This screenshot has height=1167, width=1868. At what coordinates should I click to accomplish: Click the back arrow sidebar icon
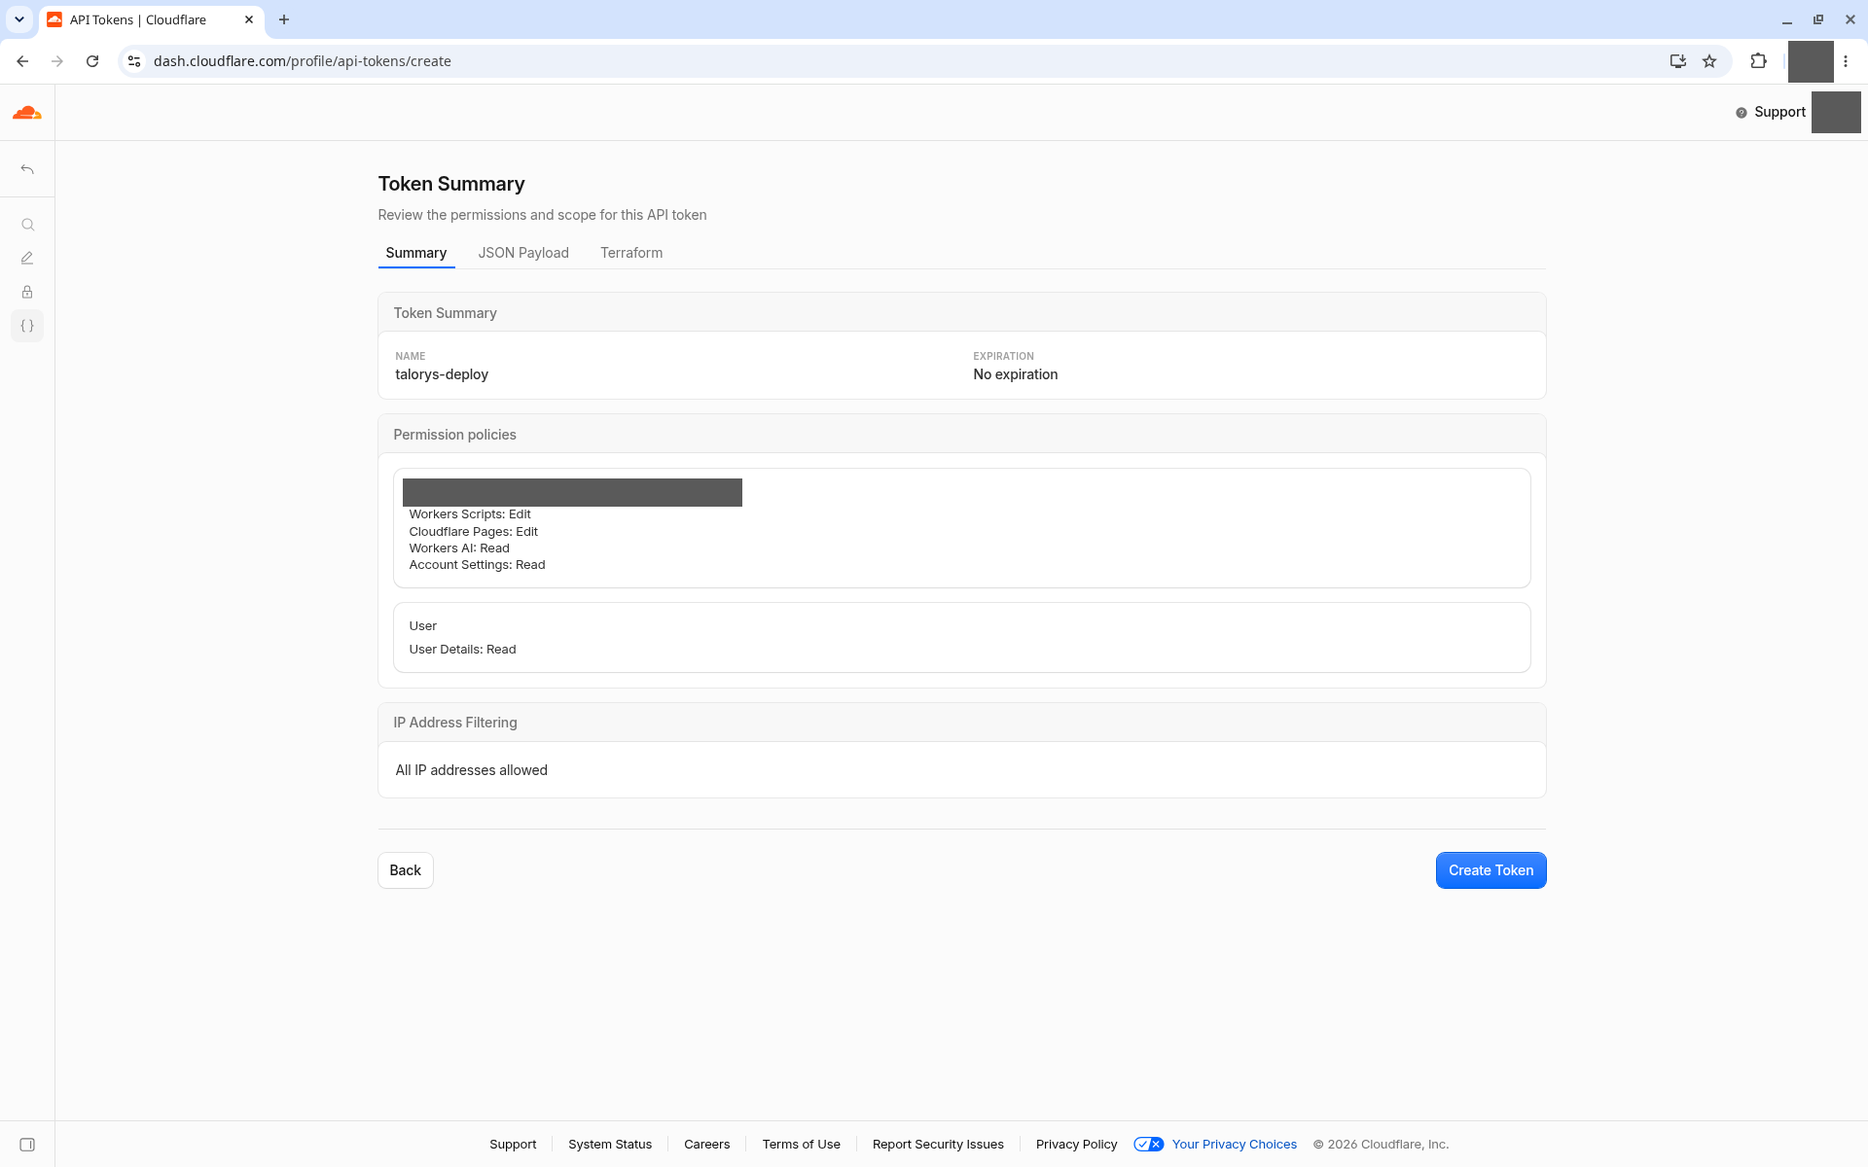point(27,169)
